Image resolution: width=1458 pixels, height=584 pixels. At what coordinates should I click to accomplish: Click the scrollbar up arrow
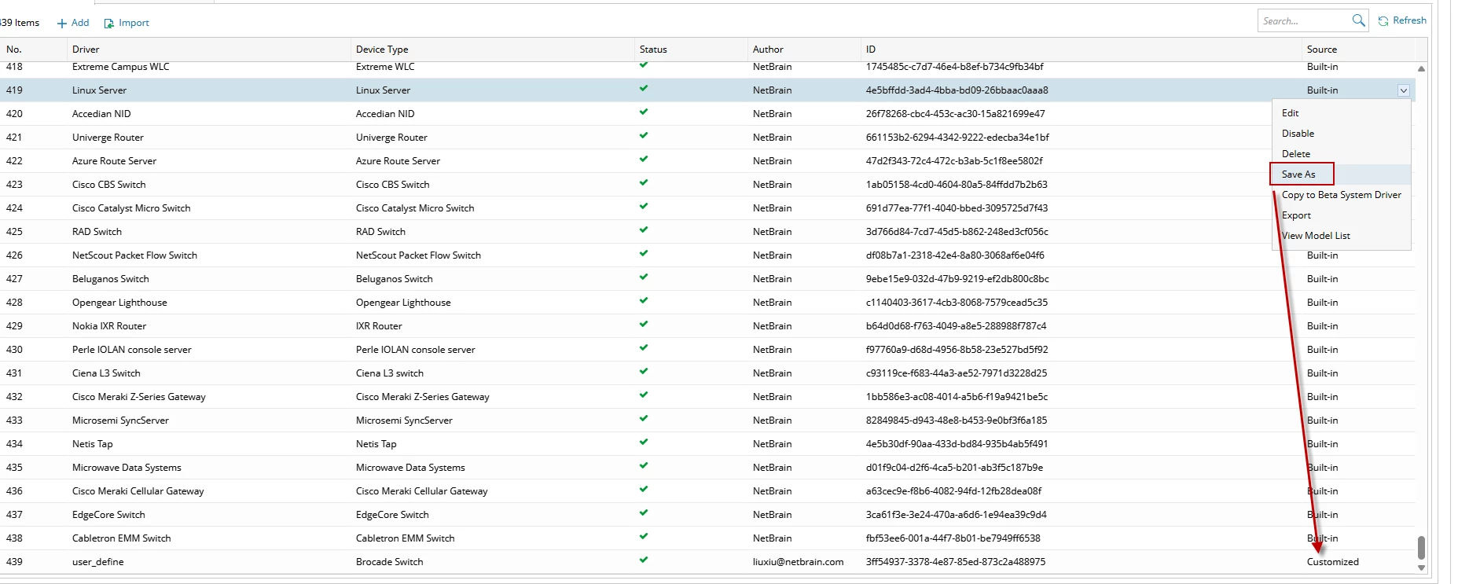tap(1421, 68)
